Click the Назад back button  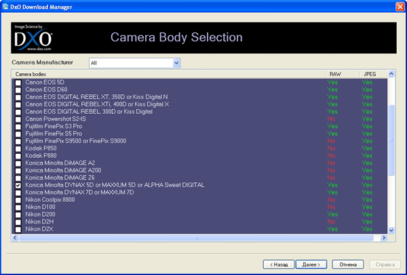pyautogui.click(x=279, y=265)
